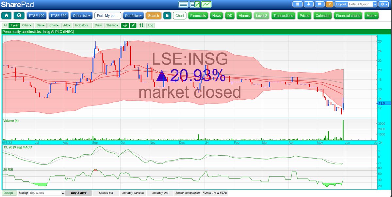
Task: Switch to the list-only view layout icon
Action: (183, 4)
